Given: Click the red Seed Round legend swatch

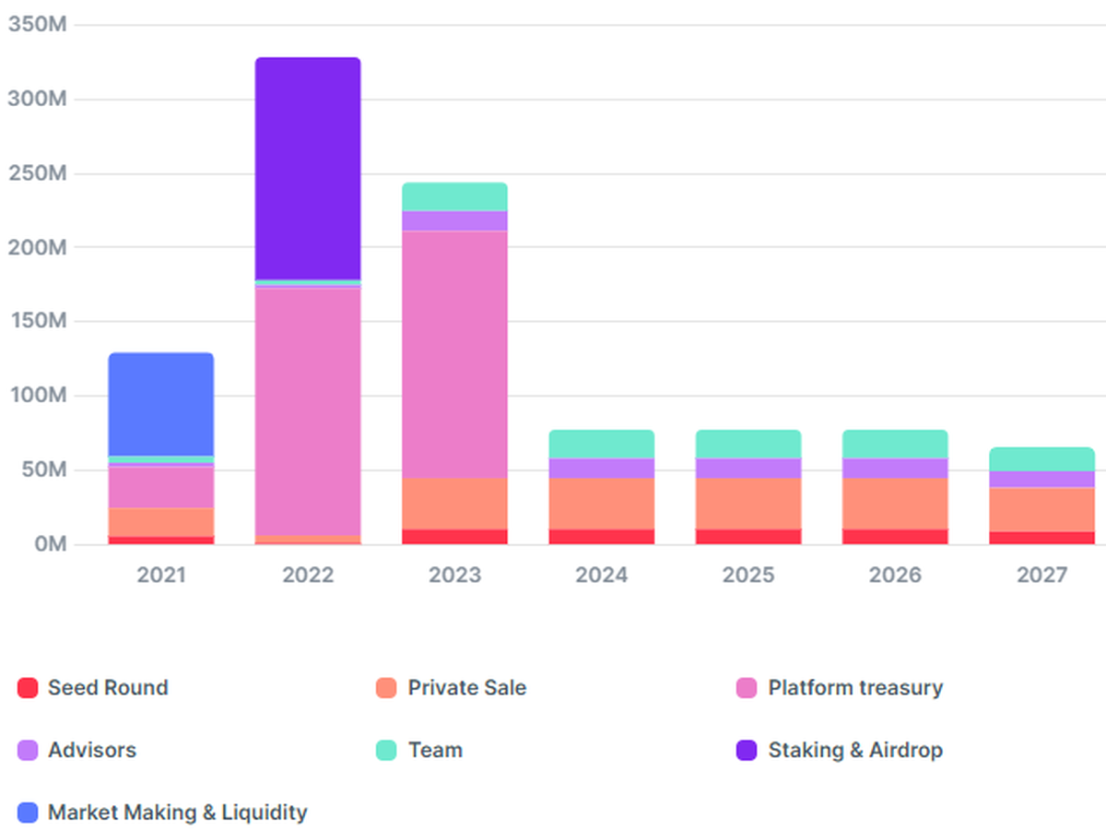Looking at the screenshot, I should pyautogui.click(x=28, y=688).
